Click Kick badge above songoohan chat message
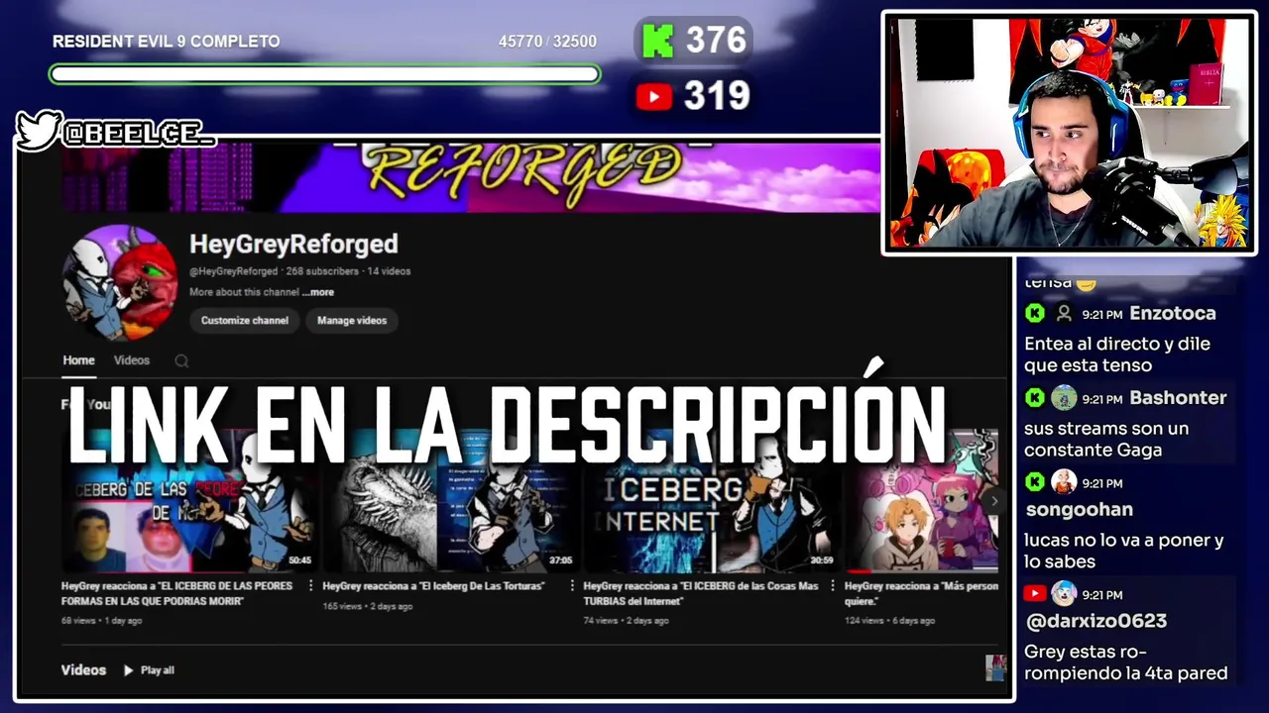Image resolution: width=1269 pixels, height=713 pixels. click(x=1034, y=482)
